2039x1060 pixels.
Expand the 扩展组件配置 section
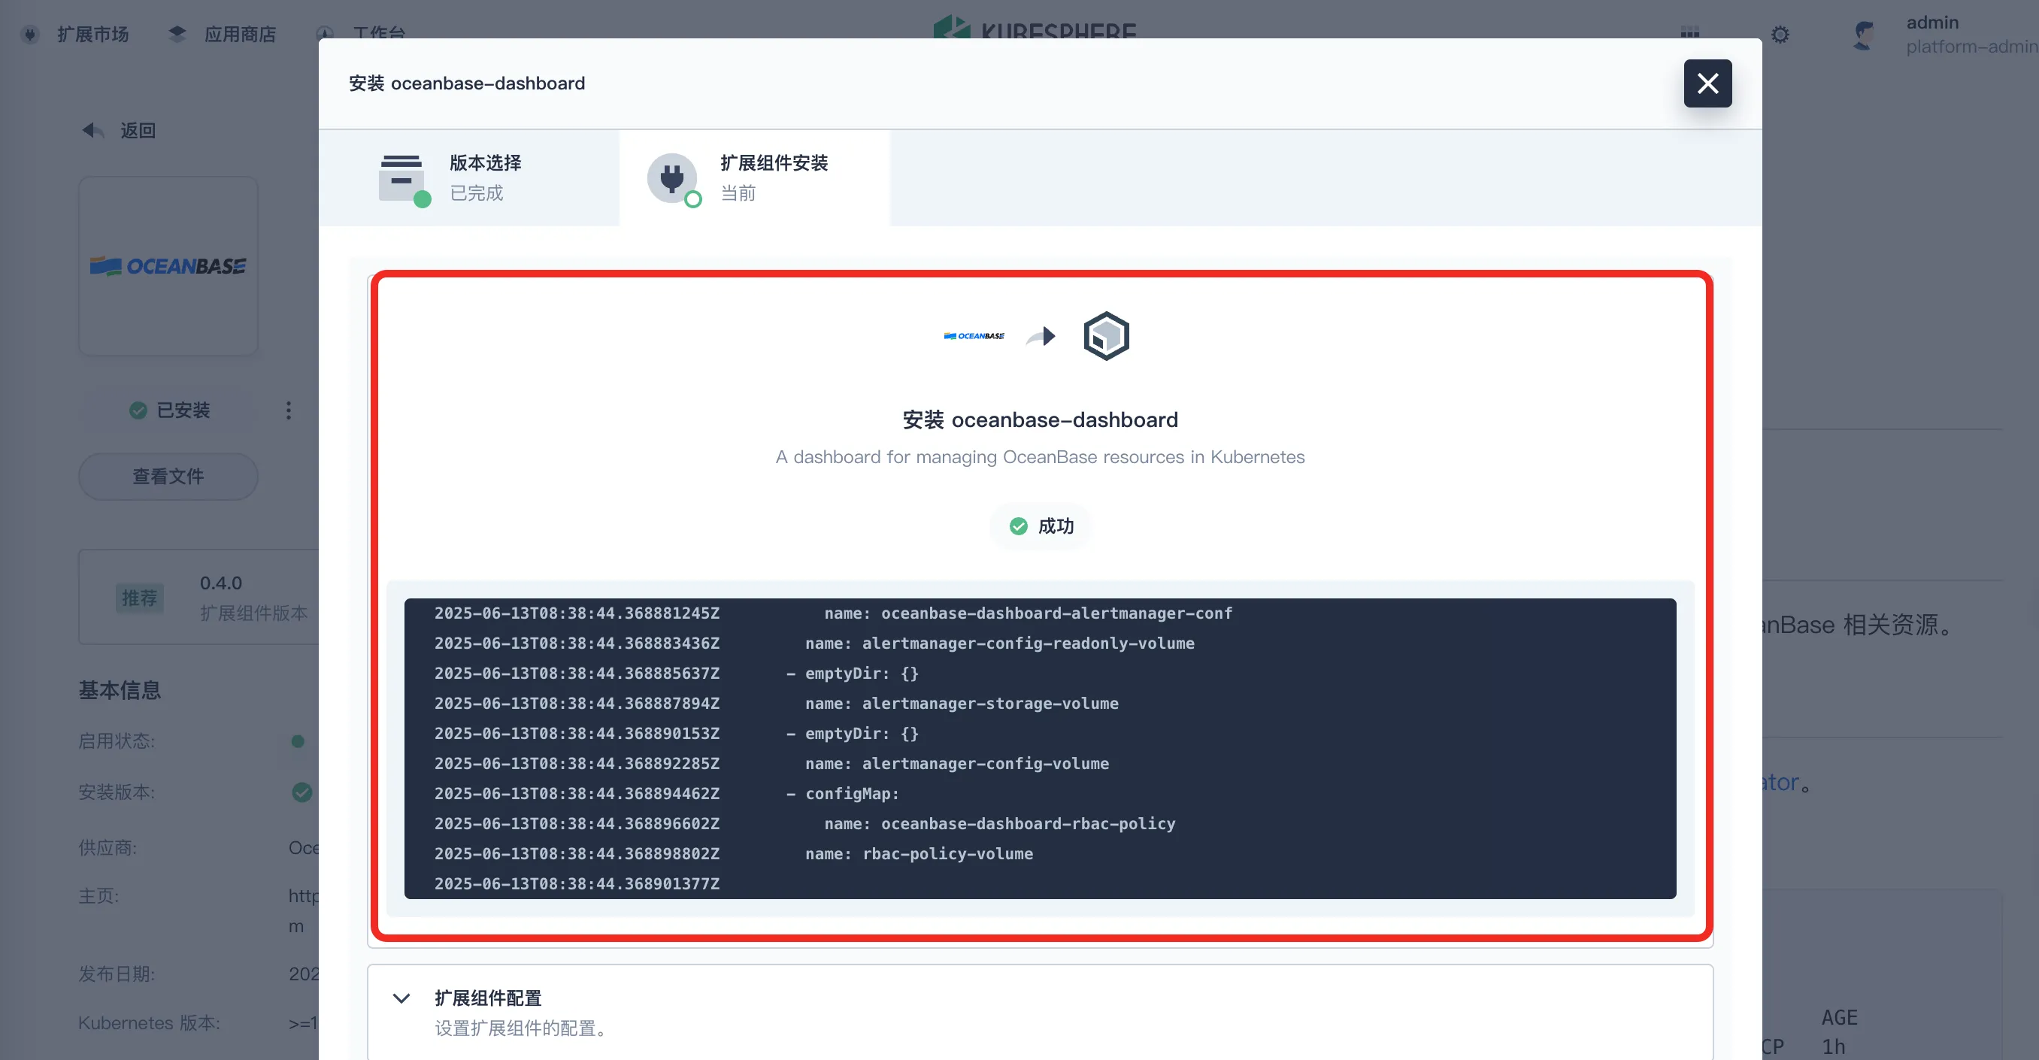(488, 998)
